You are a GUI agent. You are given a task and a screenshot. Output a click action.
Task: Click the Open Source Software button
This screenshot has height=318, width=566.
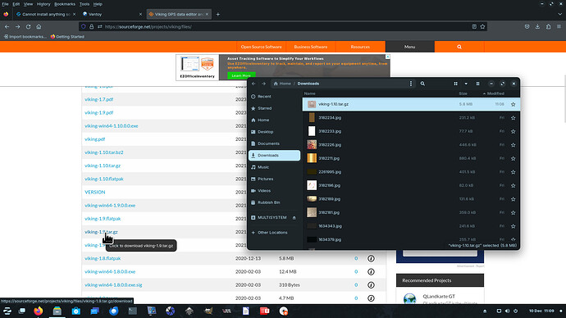(262, 47)
